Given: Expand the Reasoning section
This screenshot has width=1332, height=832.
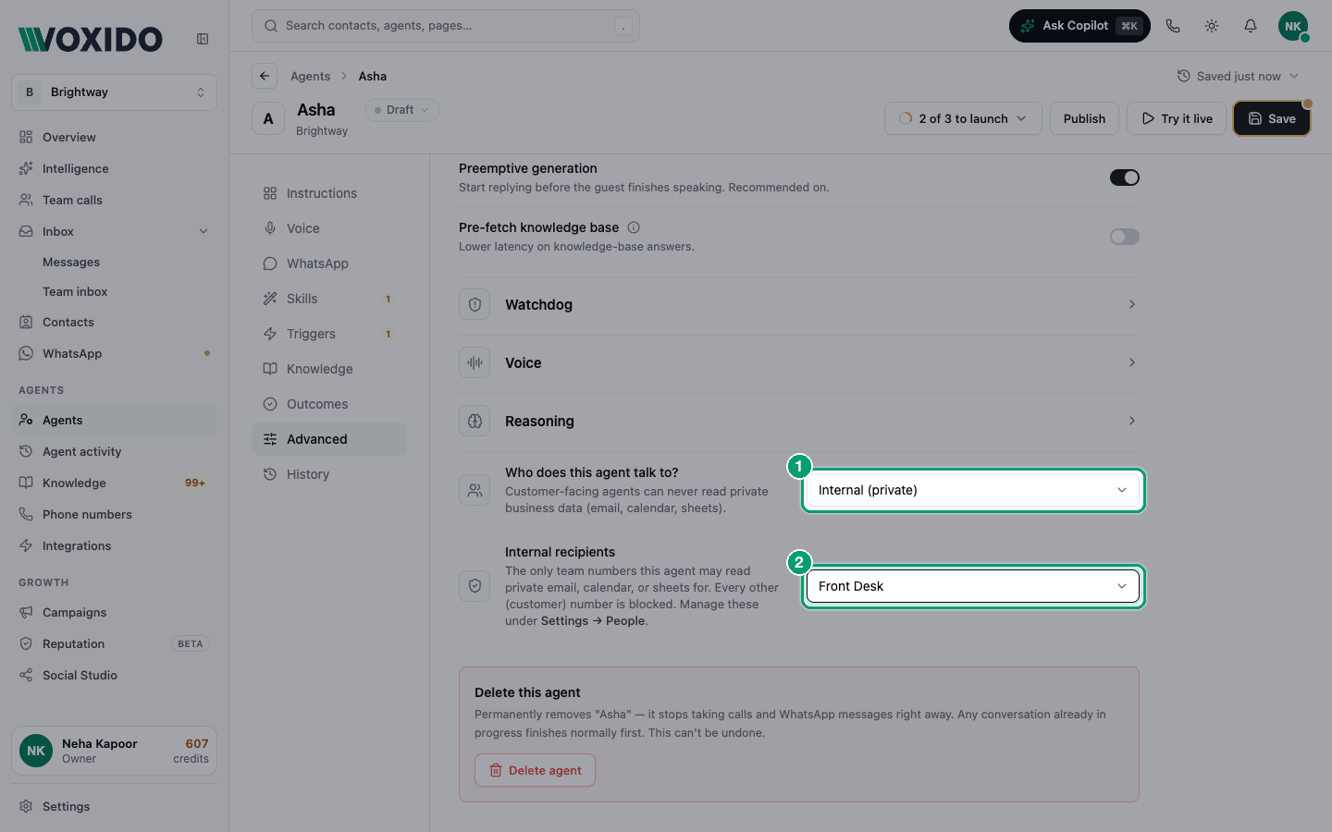Looking at the screenshot, I should (x=799, y=421).
